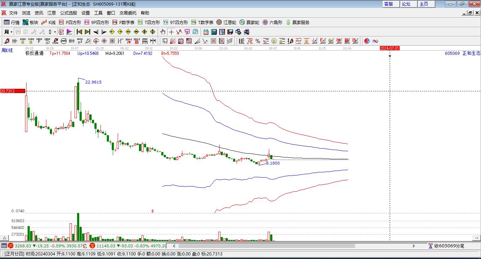Click the 22.9615 high price label
This screenshot has height=259, width=481.
93,82
